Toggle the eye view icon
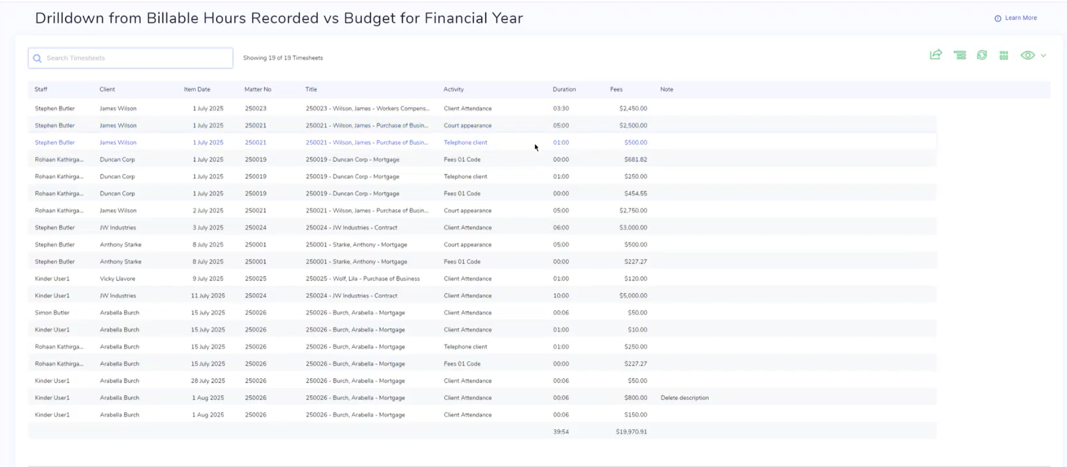The image size is (1067, 467). pyautogui.click(x=1027, y=55)
